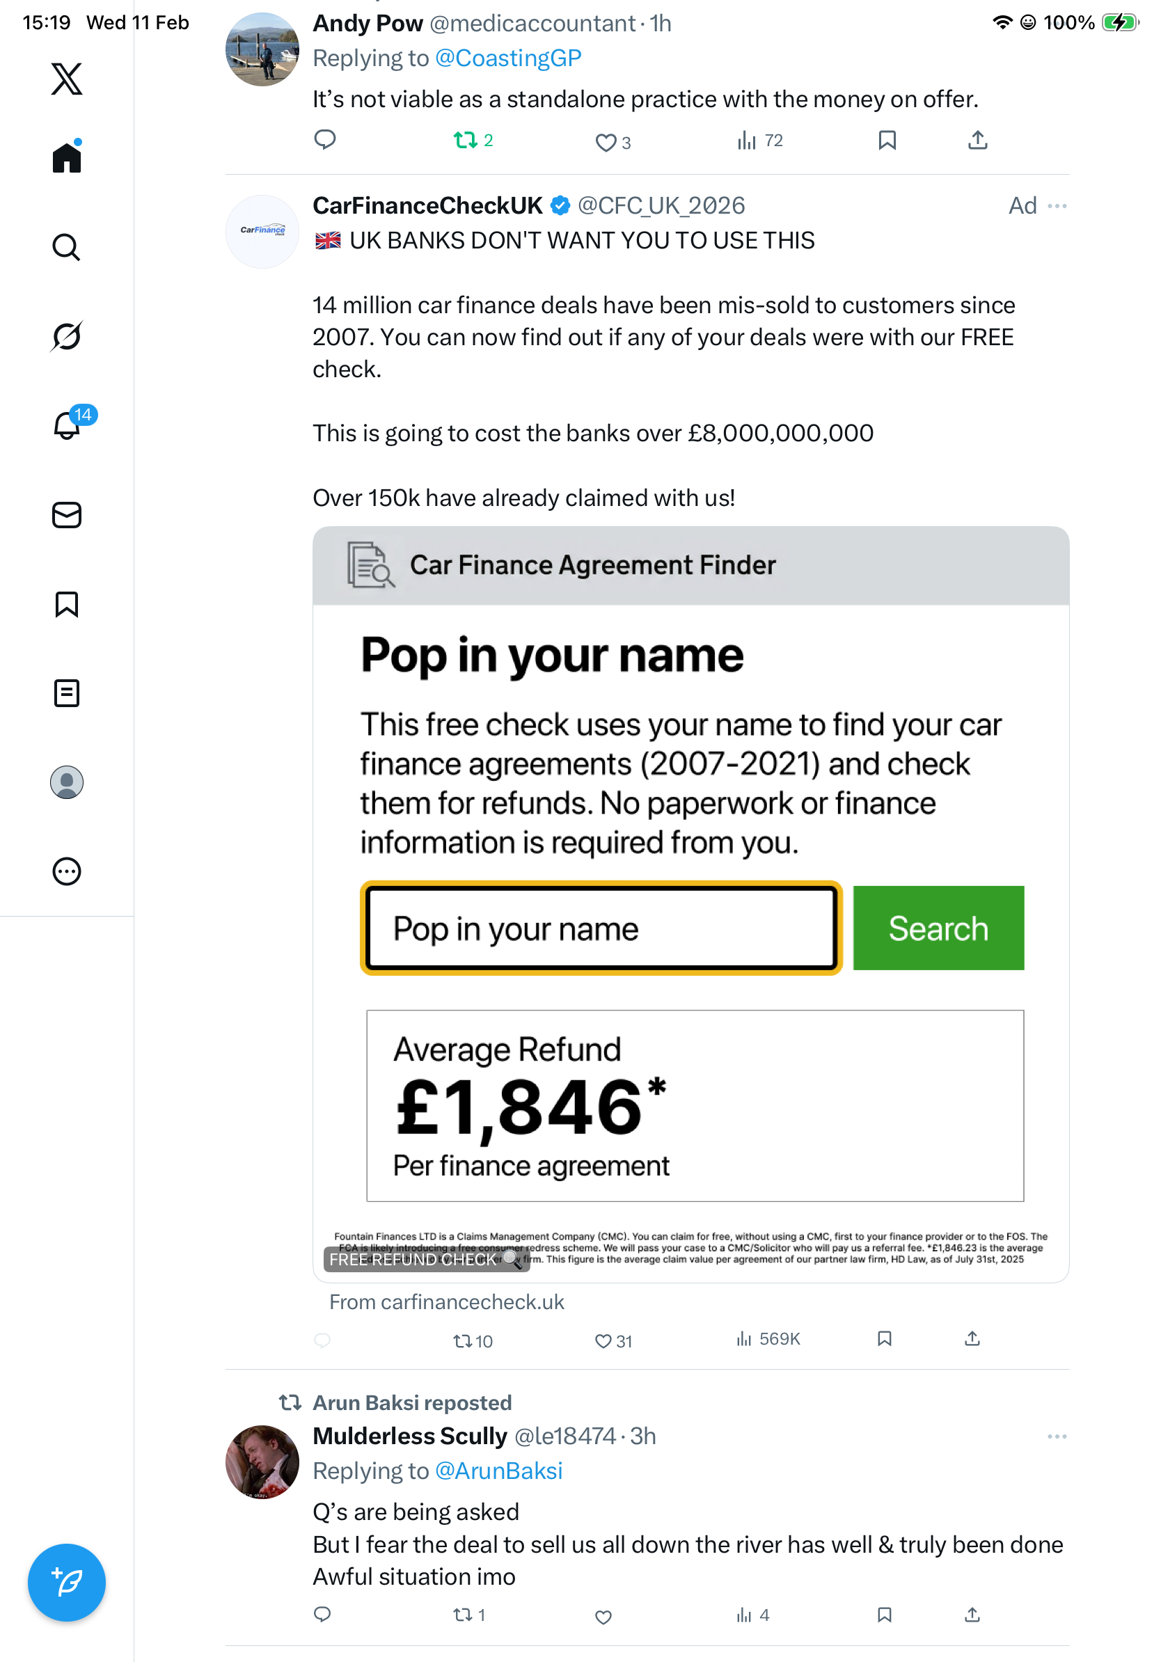Open the @CoastingGP mention link
This screenshot has width=1161, height=1662.
(508, 58)
